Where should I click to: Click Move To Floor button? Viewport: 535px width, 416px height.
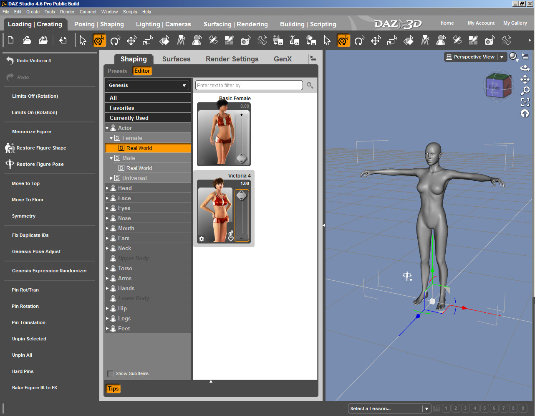point(28,200)
